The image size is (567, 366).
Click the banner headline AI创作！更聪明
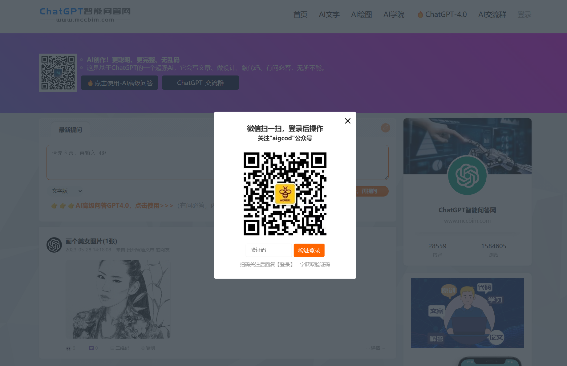coord(133,60)
